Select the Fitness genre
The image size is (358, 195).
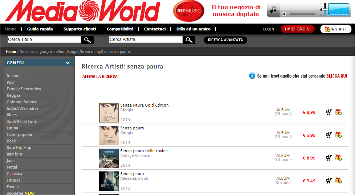[13, 180]
